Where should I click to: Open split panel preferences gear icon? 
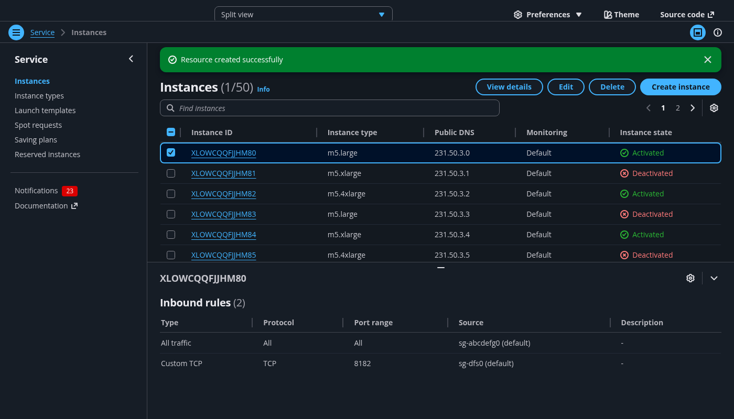point(690,278)
